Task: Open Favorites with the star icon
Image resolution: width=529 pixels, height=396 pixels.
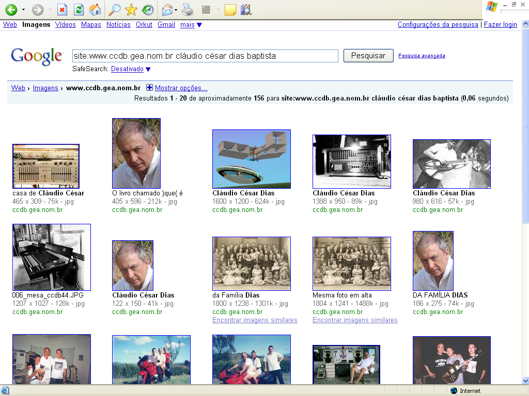Action: [x=131, y=9]
